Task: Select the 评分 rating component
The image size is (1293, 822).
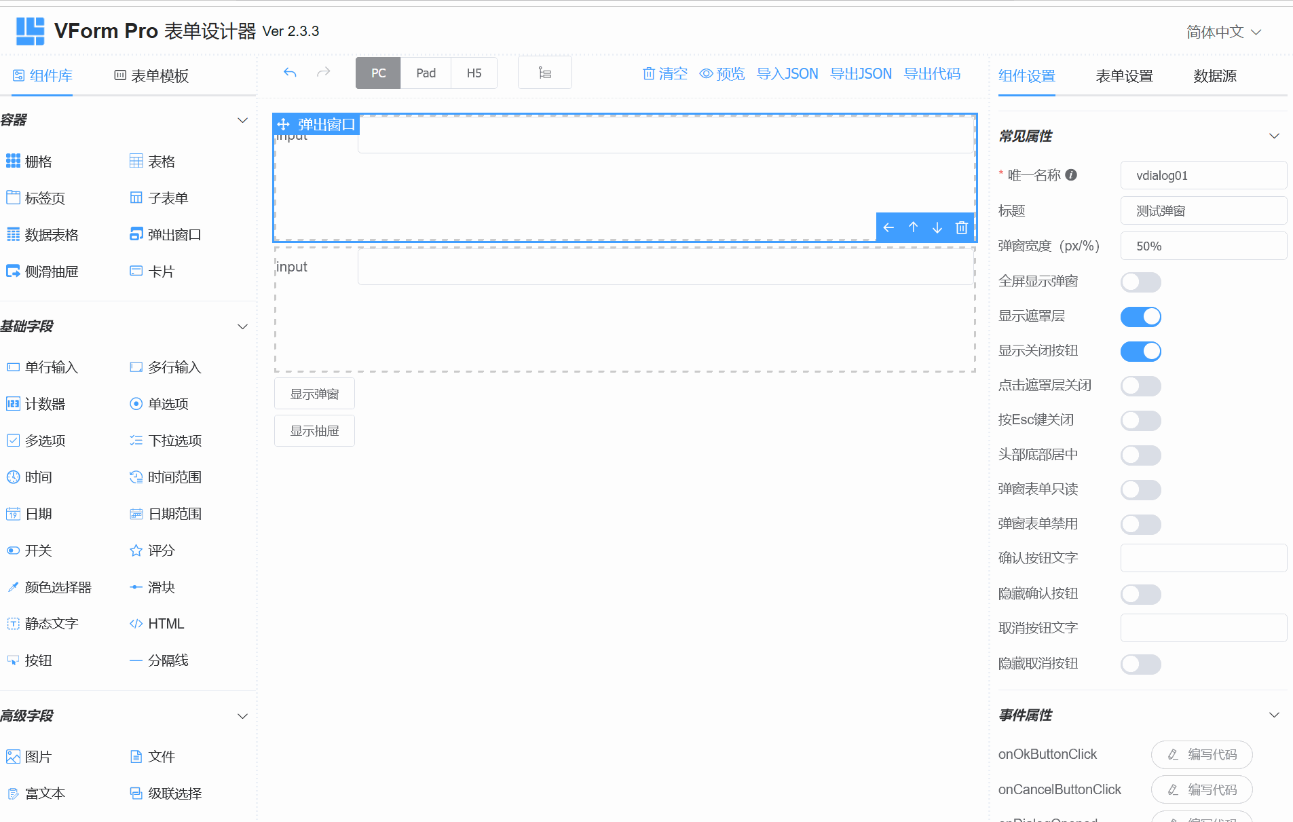Action: [x=160, y=550]
